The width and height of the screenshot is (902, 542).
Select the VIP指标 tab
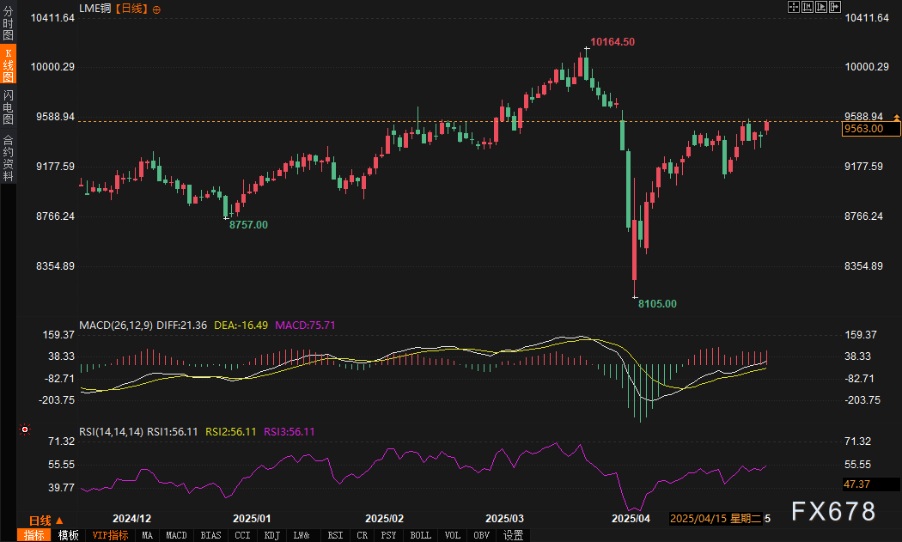click(x=110, y=535)
